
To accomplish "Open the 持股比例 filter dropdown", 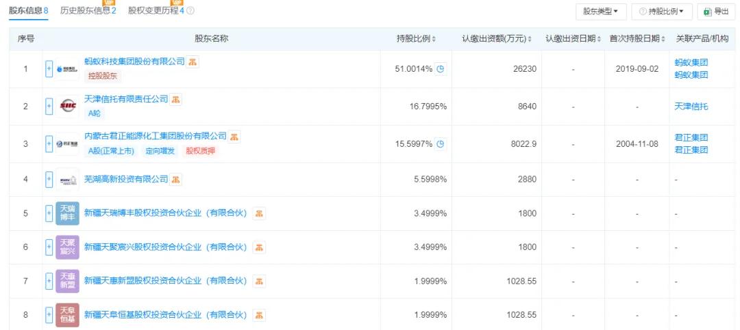I will click(662, 12).
